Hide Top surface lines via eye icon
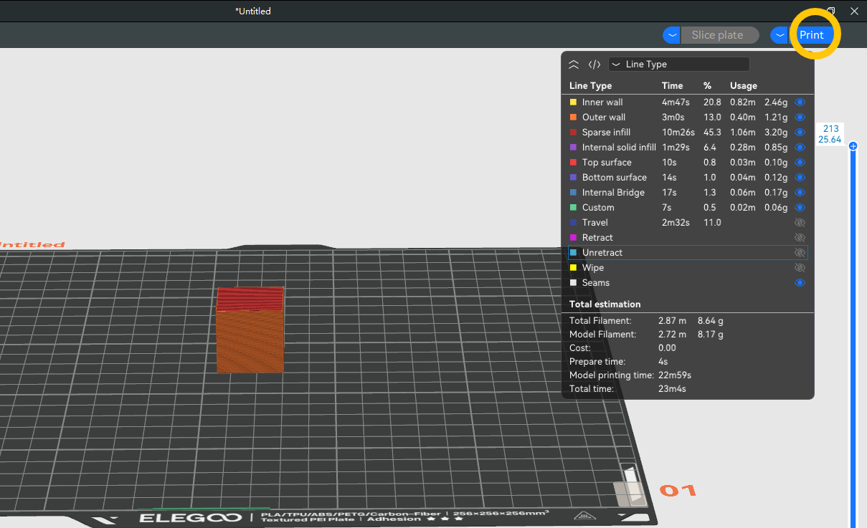 [800, 163]
